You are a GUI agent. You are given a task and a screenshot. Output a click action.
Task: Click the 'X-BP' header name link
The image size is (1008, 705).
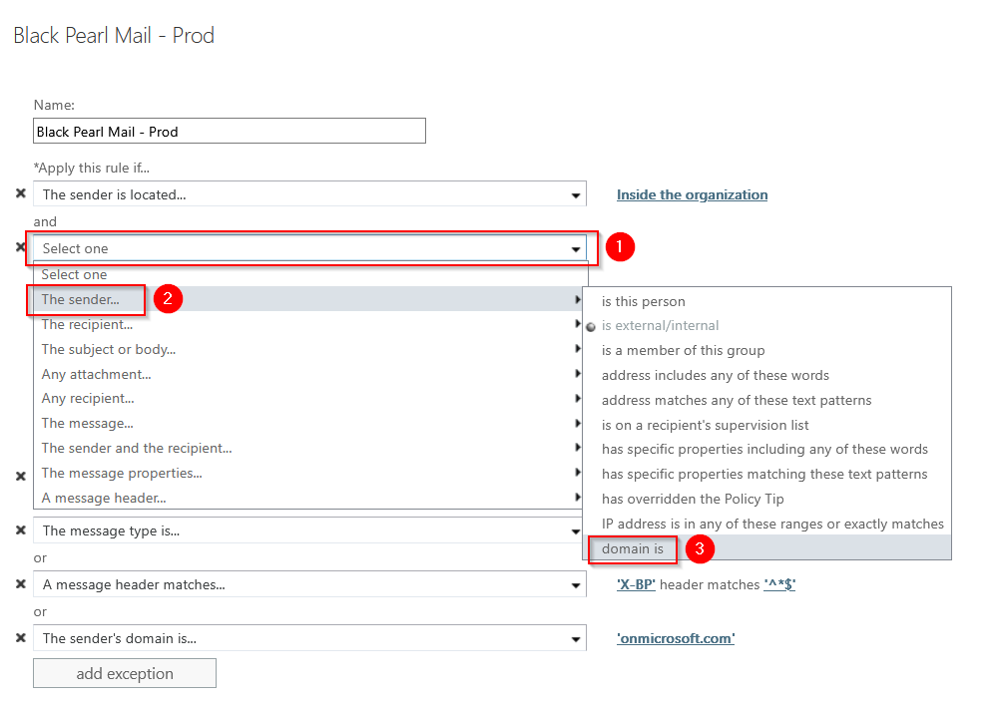[636, 584]
